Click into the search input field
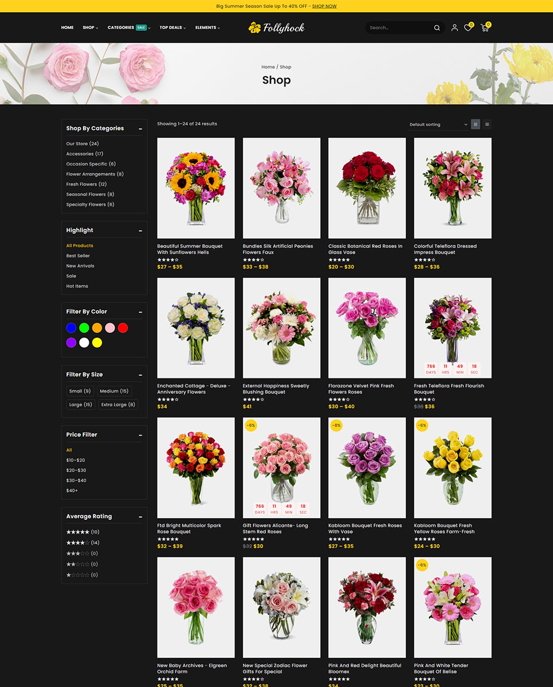Image resolution: width=553 pixels, height=687 pixels. point(398,27)
